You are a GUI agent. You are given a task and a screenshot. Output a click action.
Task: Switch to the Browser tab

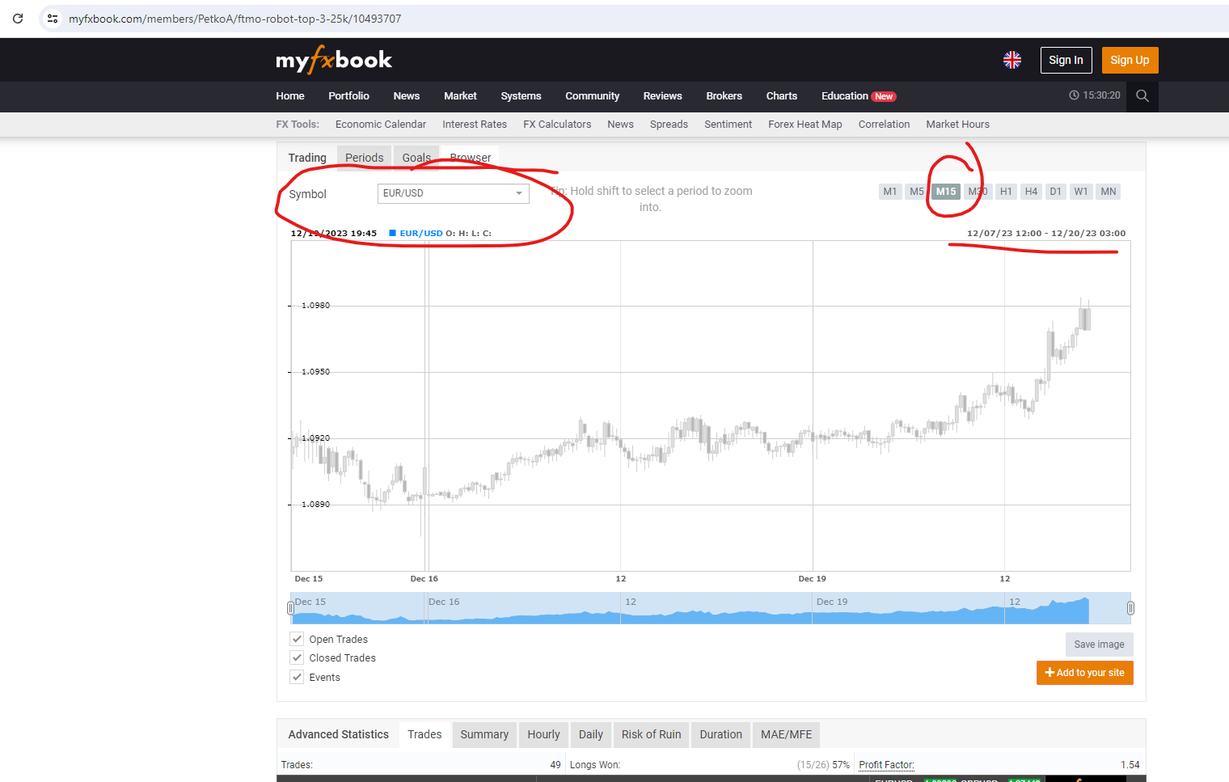click(x=470, y=158)
